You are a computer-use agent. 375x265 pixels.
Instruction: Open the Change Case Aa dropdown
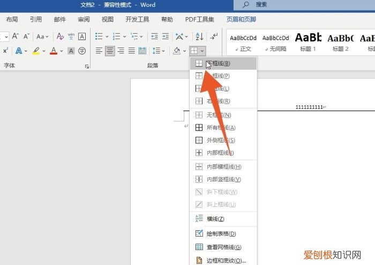click(x=42, y=36)
